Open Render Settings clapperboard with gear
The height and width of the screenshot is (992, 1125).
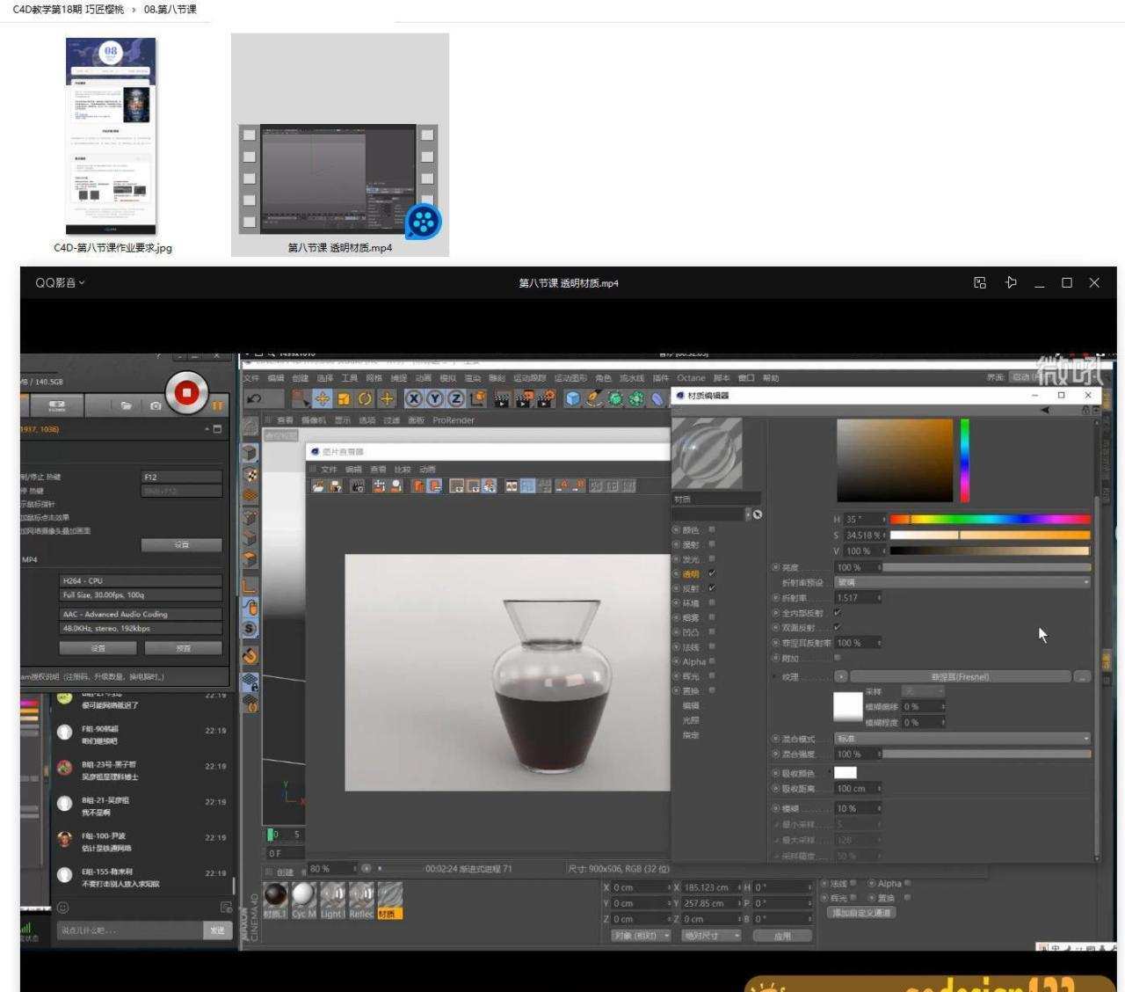pyautogui.click(x=546, y=398)
